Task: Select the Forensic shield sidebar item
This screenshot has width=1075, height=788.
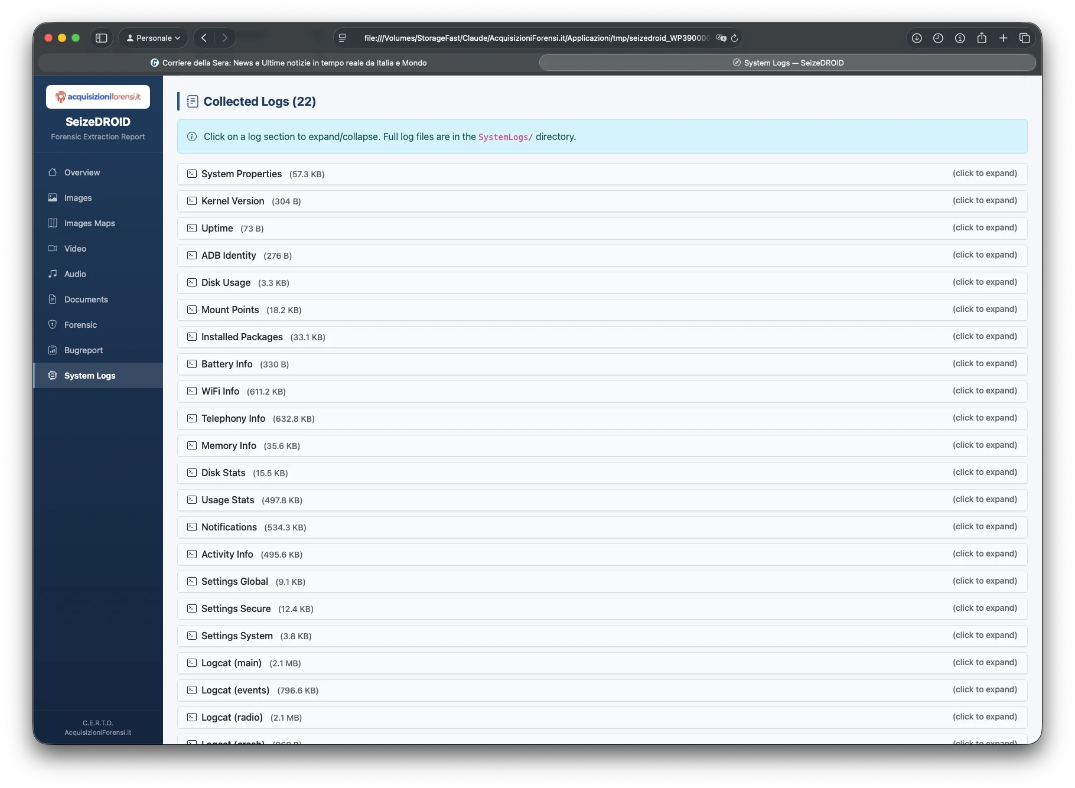Action: point(80,325)
